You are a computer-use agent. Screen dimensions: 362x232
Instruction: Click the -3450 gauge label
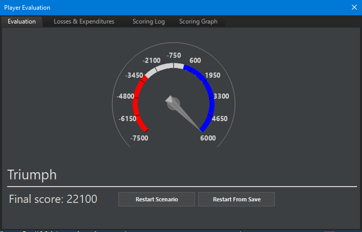(x=134, y=75)
